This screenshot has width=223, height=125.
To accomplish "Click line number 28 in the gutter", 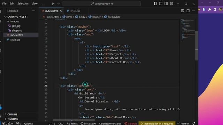I will [x=46, y=86].
